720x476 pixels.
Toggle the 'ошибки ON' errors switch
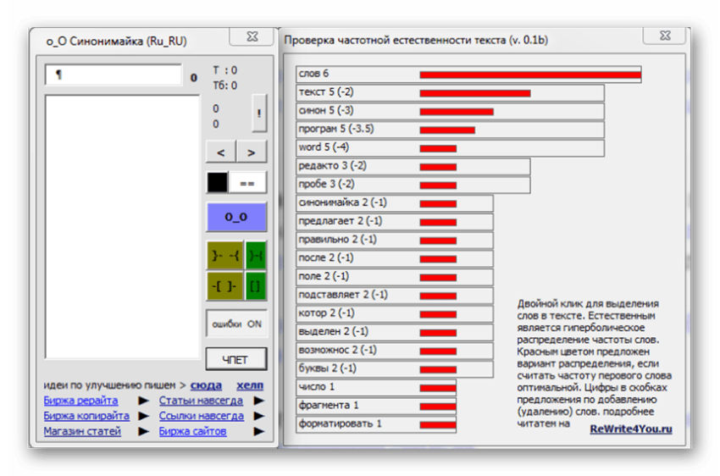coord(236,324)
